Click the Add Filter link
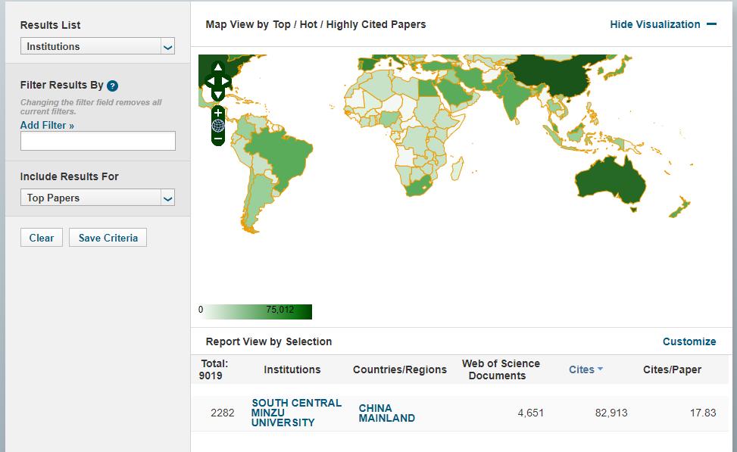The width and height of the screenshot is (737, 452). pyautogui.click(x=47, y=125)
